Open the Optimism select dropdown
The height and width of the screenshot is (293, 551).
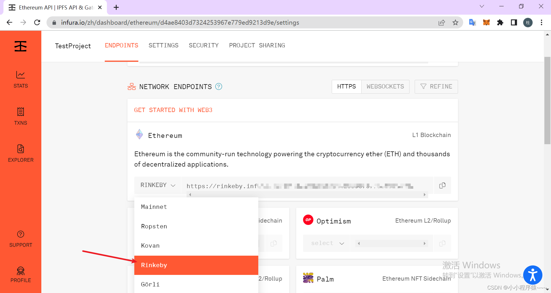click(x=327, y=243)
